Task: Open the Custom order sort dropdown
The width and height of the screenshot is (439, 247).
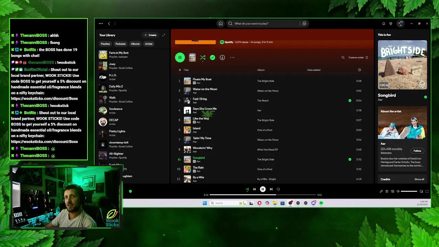Action: pyautogui.click(x=358, y=57)
